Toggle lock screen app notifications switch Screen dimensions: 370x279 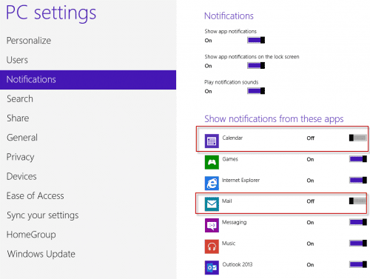tap(256, 65)
